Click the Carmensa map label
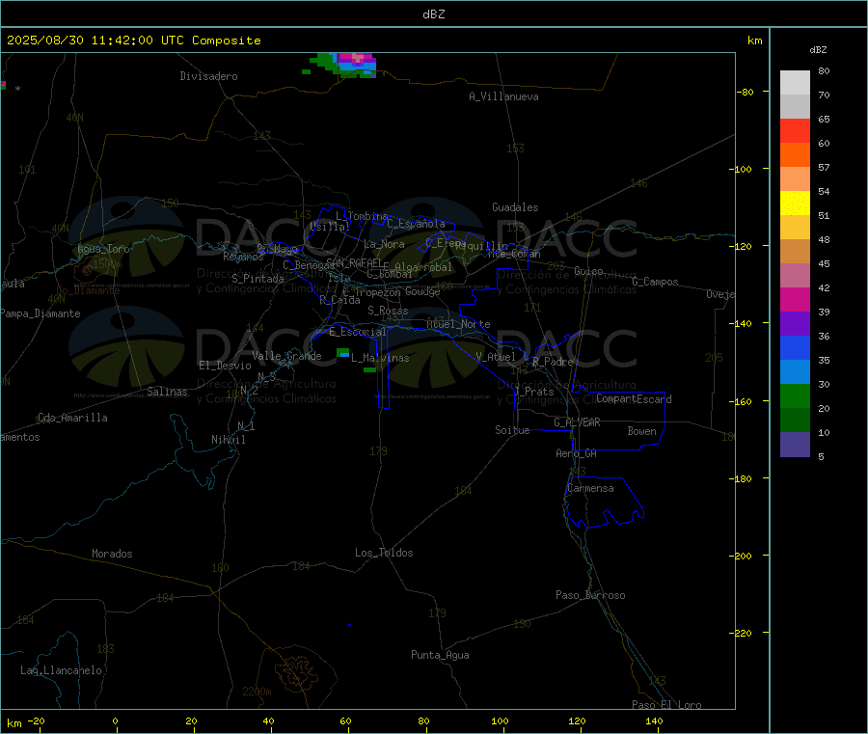Image resolution: width=868 pixels, height=734 pixels. (591, 488)
